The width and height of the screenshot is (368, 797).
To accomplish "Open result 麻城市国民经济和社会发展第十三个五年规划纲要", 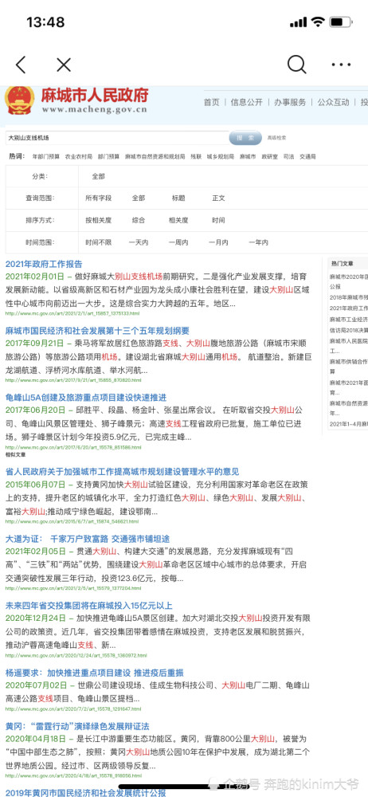I will [x=97, y=331].
